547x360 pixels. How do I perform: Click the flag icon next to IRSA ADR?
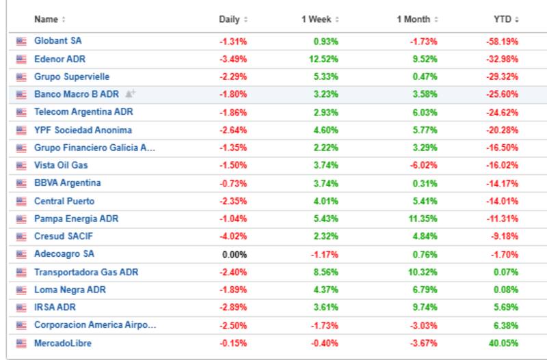pos(21,307)
